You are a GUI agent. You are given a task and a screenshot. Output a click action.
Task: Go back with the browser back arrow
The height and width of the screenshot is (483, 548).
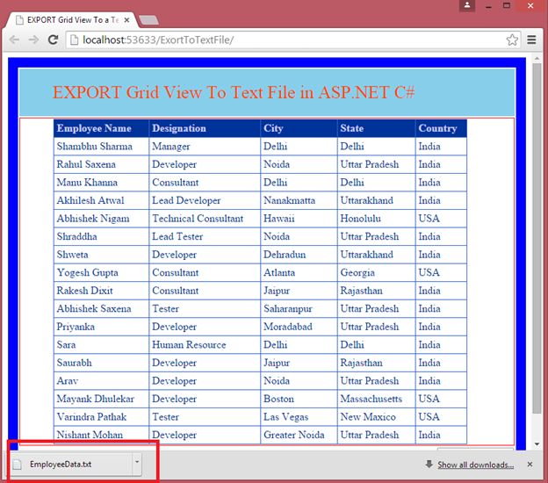14,40
